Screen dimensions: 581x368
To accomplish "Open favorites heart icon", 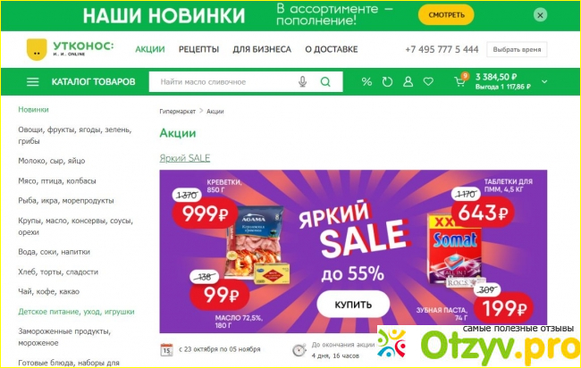I will tap(428, 81).
